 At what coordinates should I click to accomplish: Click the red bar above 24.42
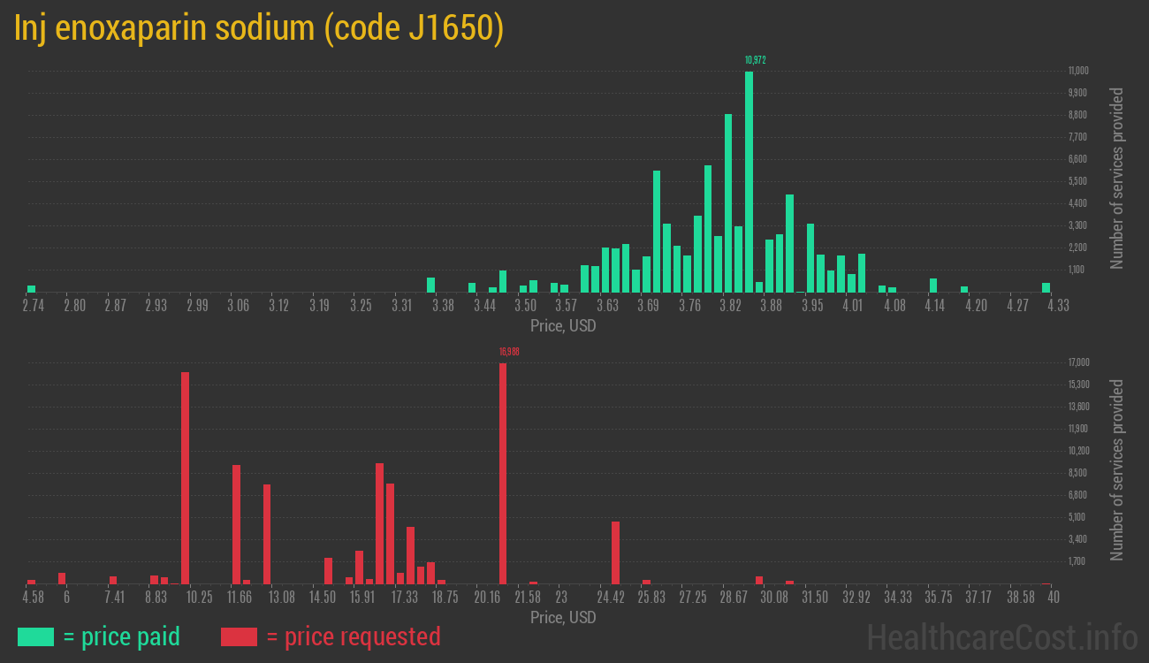point(615,552)
